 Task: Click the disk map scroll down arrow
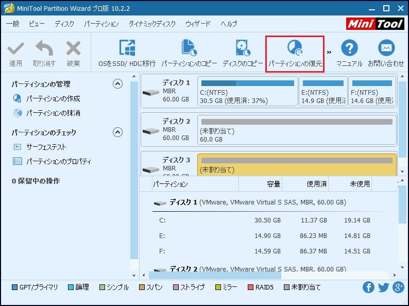click(402, 172)
